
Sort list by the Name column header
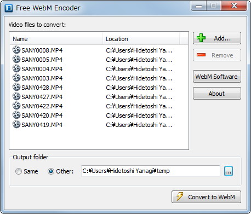(56, 39)
